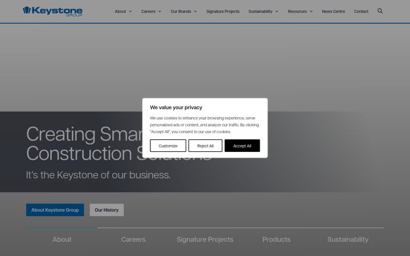Go to the News Centre page

tap(333, 11)
